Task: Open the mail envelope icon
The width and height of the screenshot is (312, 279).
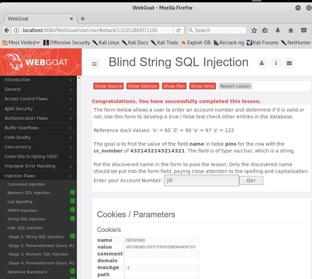Action: click(x=289, y=63)
